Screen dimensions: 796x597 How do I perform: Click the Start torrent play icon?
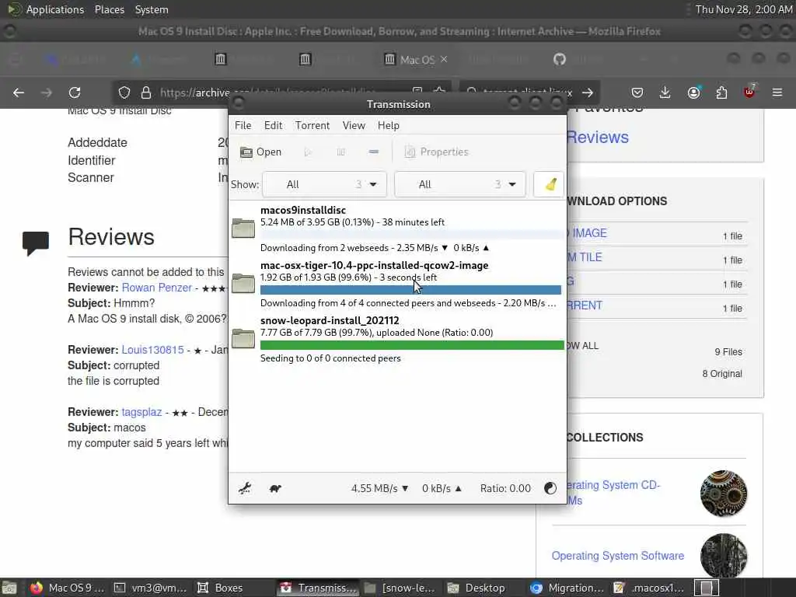coord(308,152)
